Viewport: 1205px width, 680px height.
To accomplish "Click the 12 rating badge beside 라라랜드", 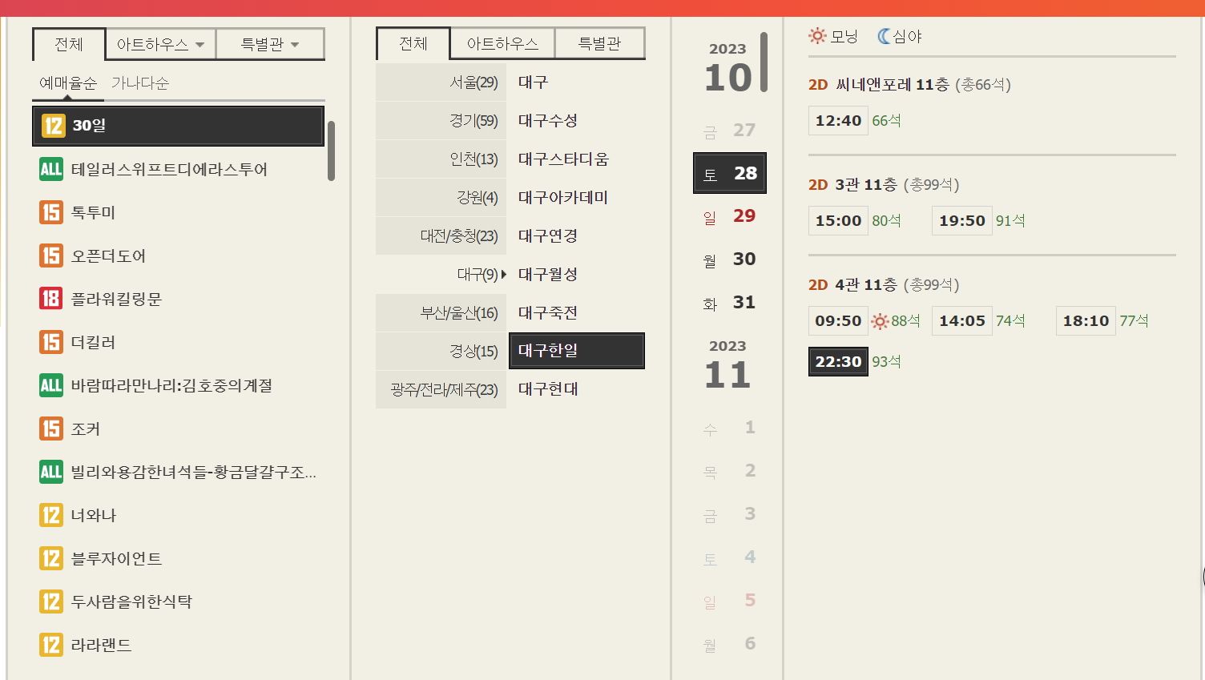I will click(51, 645).
